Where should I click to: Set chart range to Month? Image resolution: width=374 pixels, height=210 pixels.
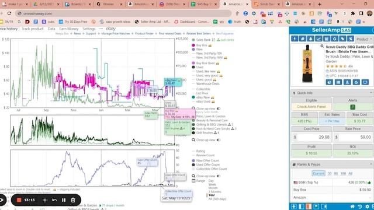pyautogui.click(x=213, y=188)
